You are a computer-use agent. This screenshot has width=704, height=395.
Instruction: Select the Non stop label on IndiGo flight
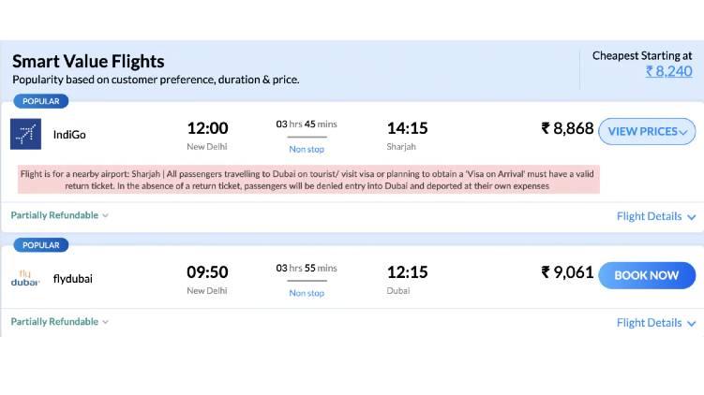coord(307,150)
